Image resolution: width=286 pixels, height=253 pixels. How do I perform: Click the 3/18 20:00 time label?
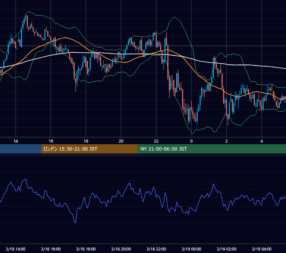click(121, 249)
